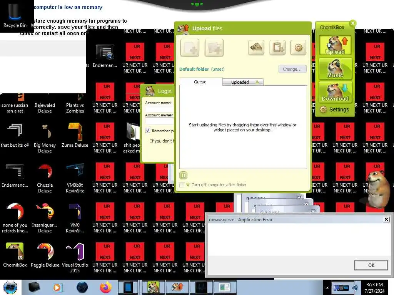This screenshot has width=394, height=295.
Task: Select Insaniquarium Deluxe desktop icon
Action: click(x=45, y=218)
